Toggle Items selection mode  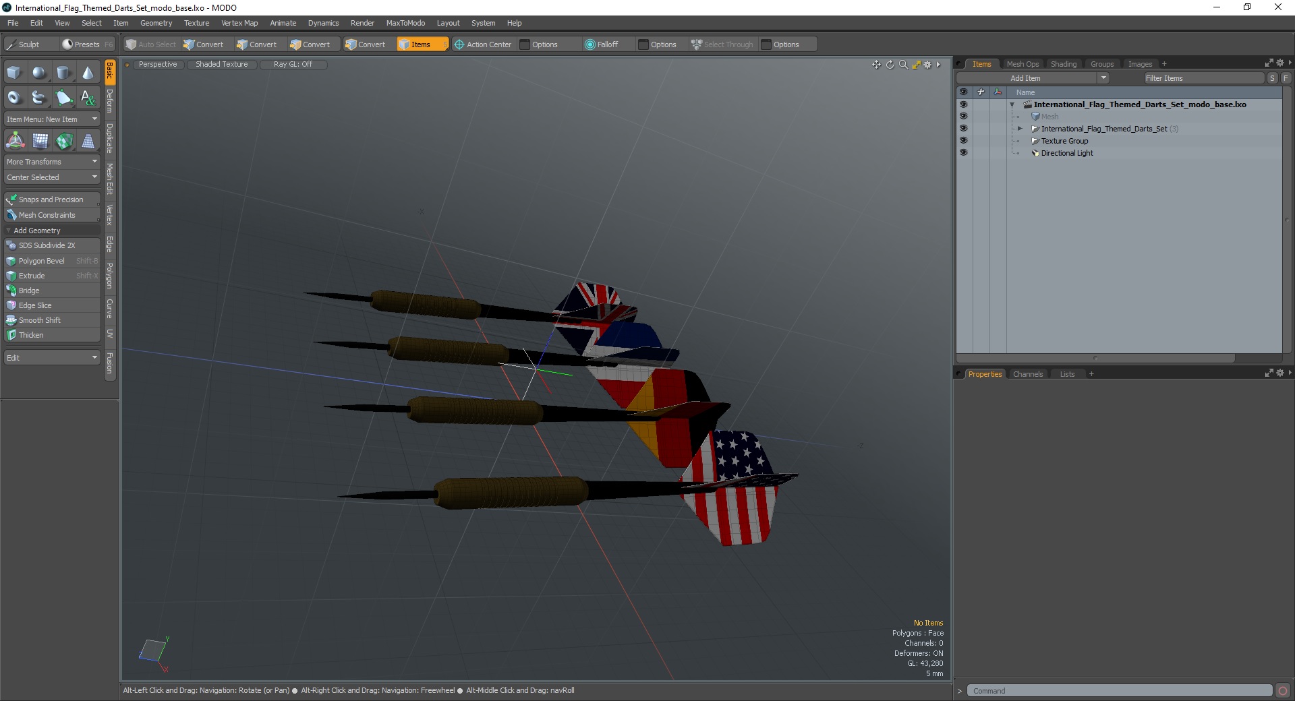point(422,44)
